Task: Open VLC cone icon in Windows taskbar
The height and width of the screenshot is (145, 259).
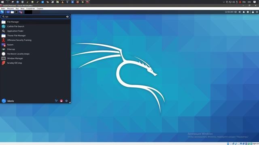Action: [x=62, y=2]
